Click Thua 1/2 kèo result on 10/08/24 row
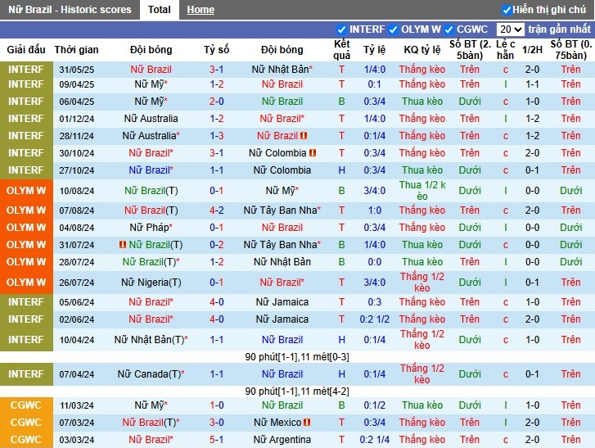 tap(422, 191)
